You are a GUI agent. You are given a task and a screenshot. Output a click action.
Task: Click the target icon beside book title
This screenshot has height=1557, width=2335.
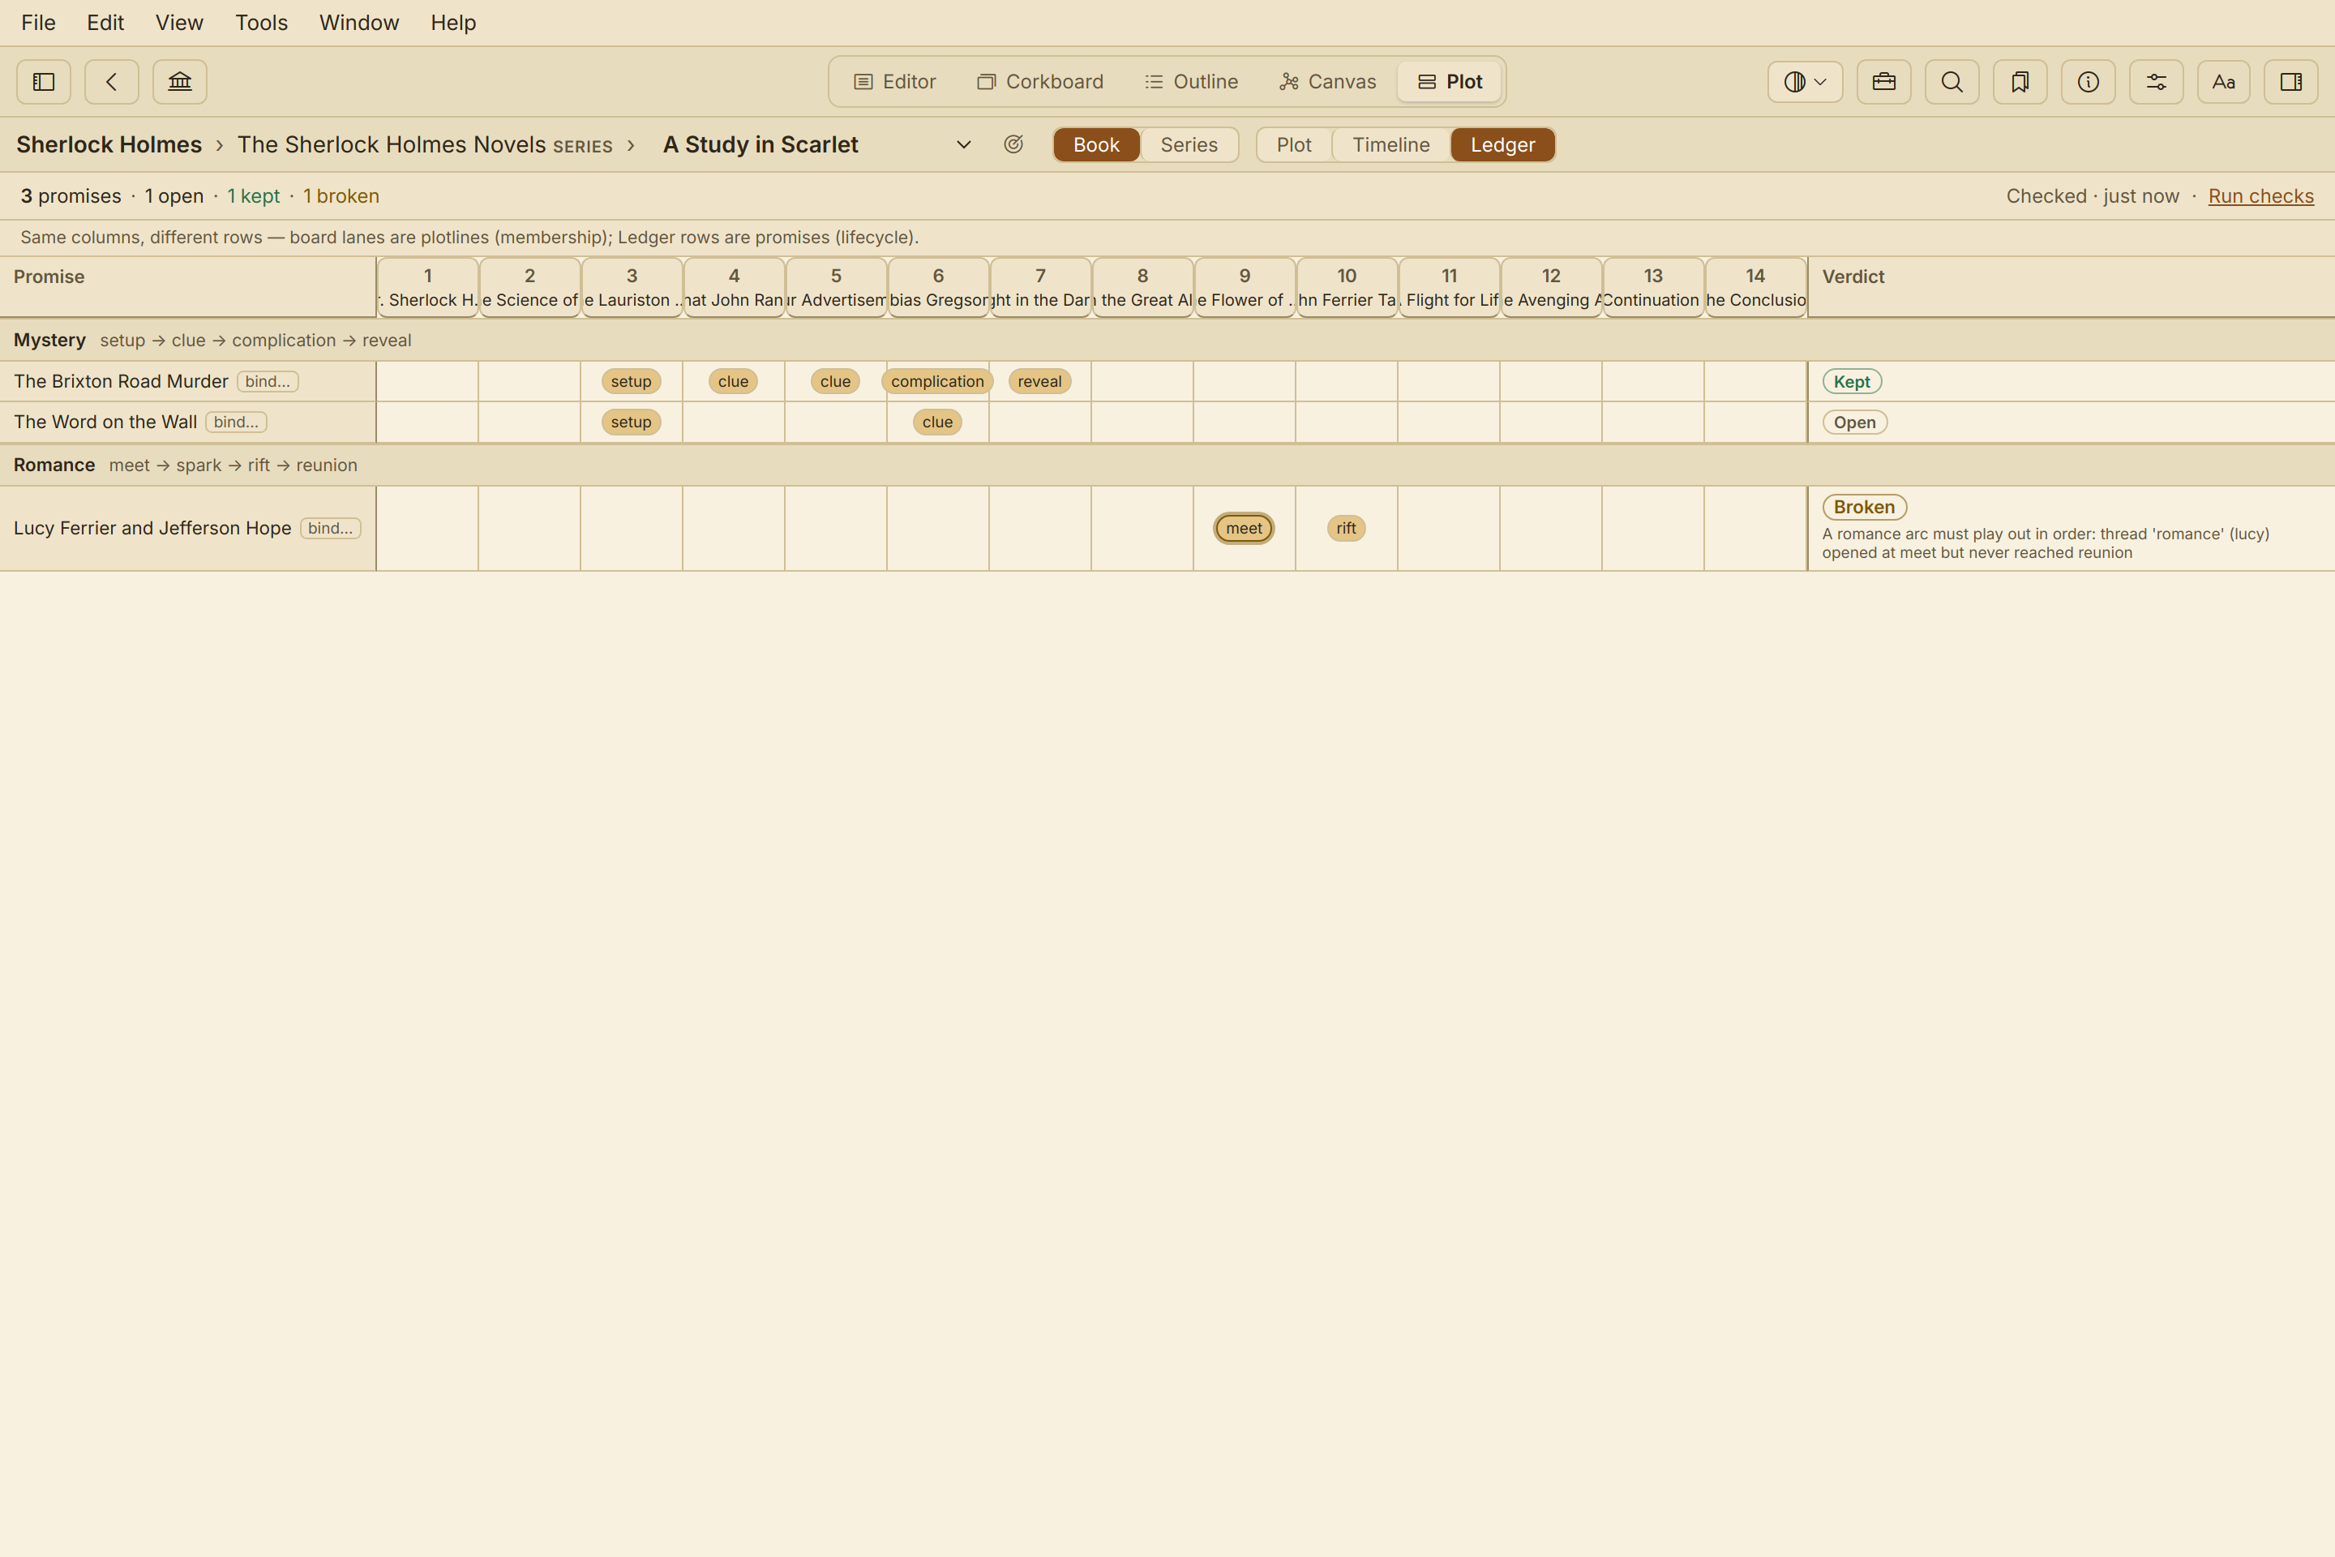coord(1013,144)
